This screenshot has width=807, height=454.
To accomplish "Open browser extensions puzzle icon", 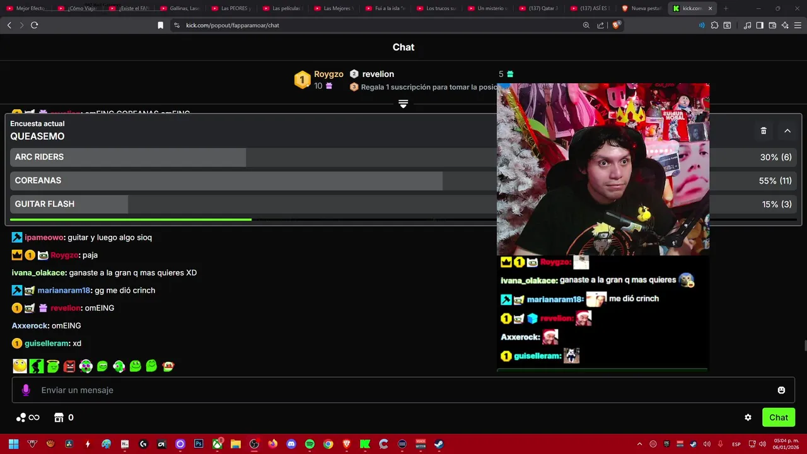I will [x=714, y=25].
